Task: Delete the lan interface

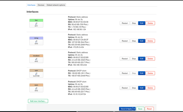Action: [x=150, y=23]
